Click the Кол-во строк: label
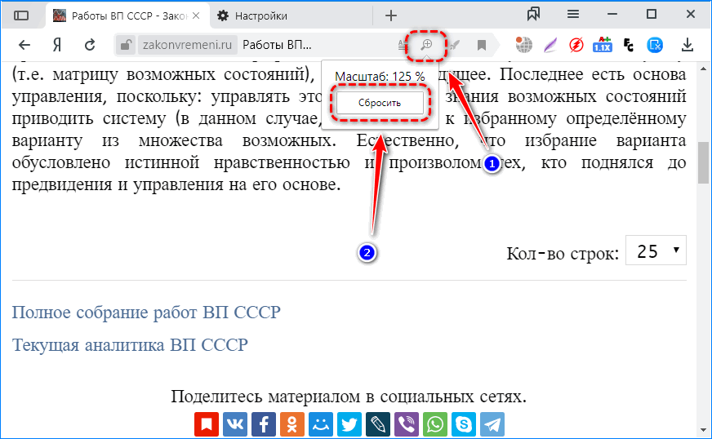 (x=563, y=253)
